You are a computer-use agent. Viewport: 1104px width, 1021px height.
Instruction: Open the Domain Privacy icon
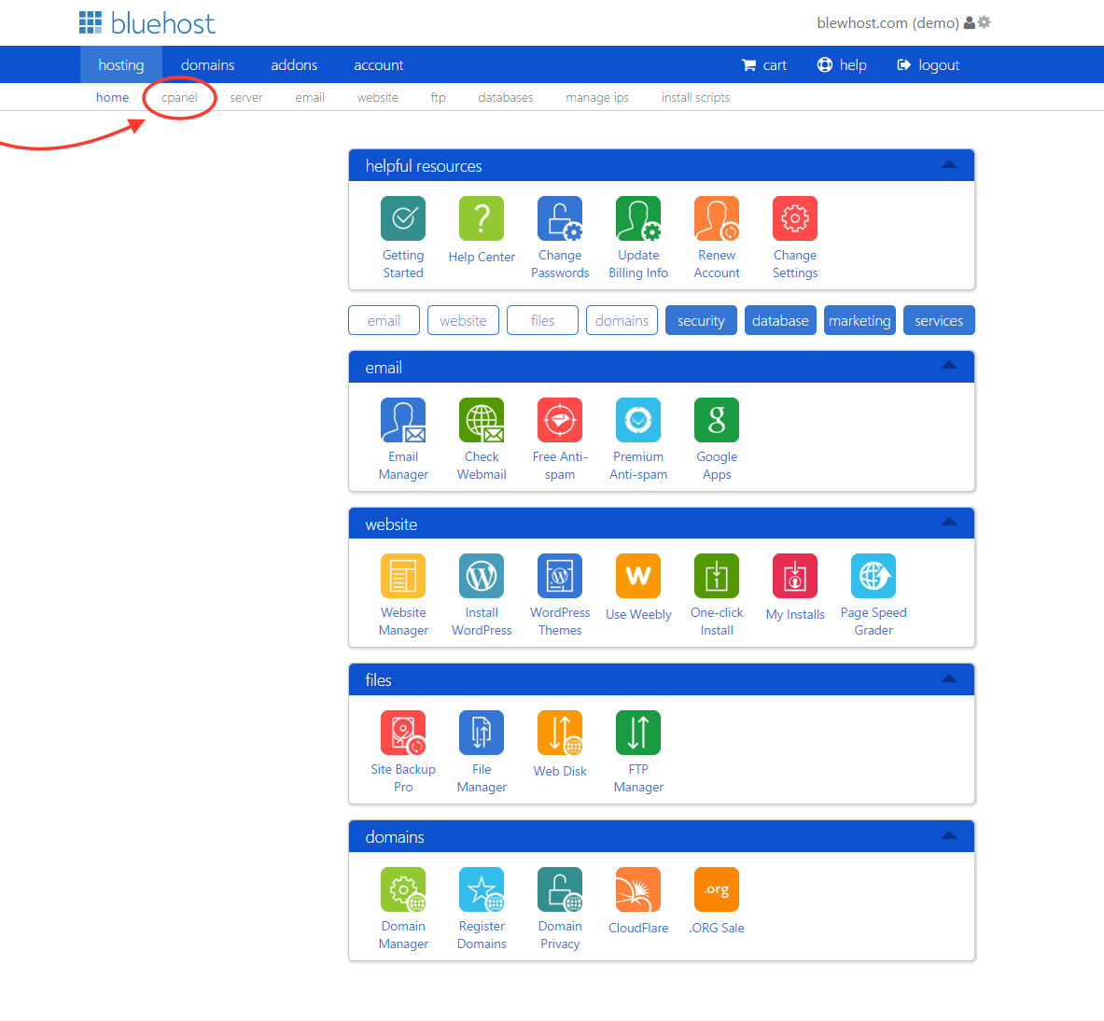coord(560,890)
